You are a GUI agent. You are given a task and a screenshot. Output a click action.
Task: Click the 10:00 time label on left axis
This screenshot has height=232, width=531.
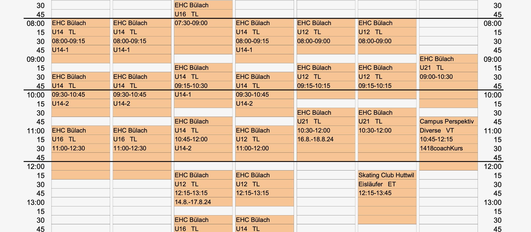(35, 95)
